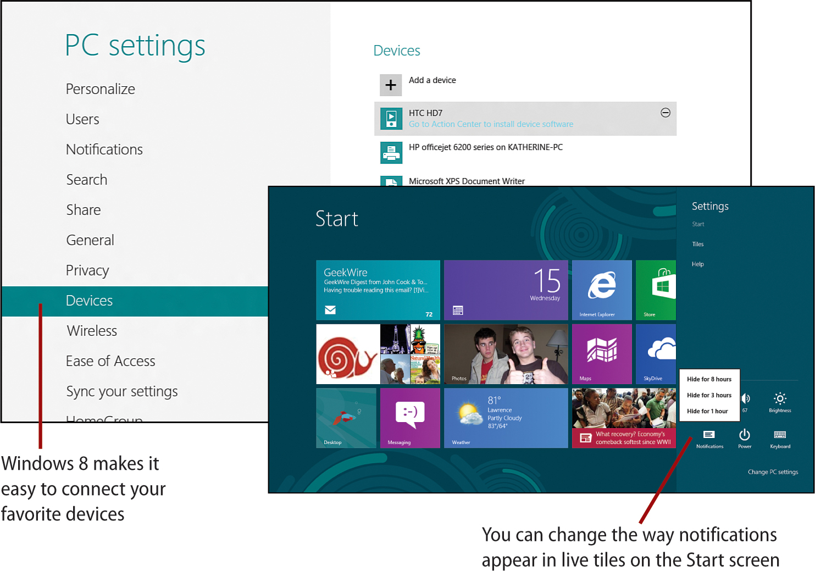Open the Privacy category in PC settings
This screenshot has height=571, width=815.
tap(87, 270)
